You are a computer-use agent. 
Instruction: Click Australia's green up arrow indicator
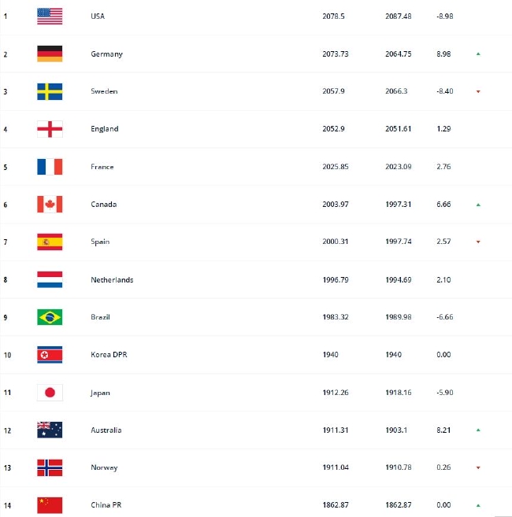click(477, 430)
